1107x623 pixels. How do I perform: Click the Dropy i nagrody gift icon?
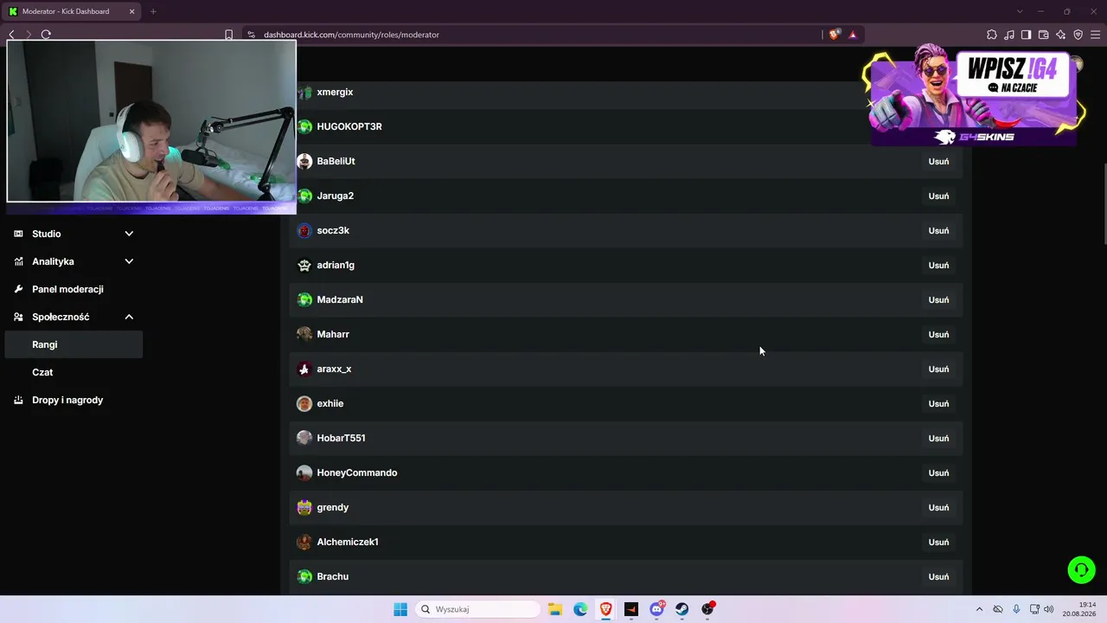pos(18,400)
